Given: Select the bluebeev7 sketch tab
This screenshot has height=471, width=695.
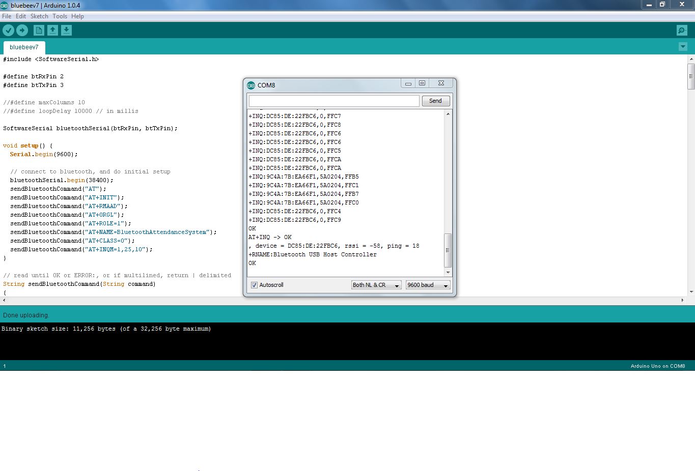Looking at the screenshot, I should click(x=24, y=47).
